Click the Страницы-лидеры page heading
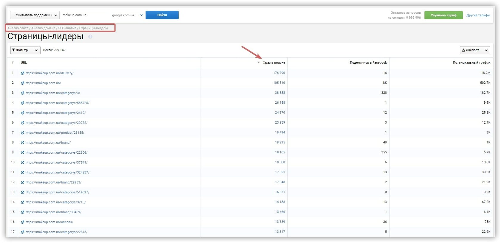The width and height of the screenshot is (501, 243). tap(45, 36)
